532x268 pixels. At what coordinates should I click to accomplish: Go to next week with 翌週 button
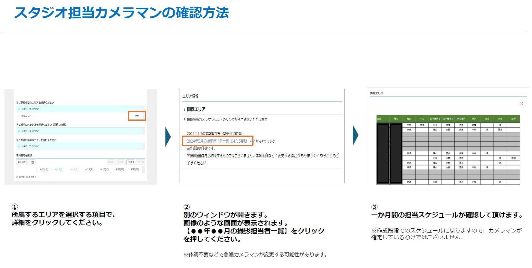pyautogui.click(x=130, y=162)
